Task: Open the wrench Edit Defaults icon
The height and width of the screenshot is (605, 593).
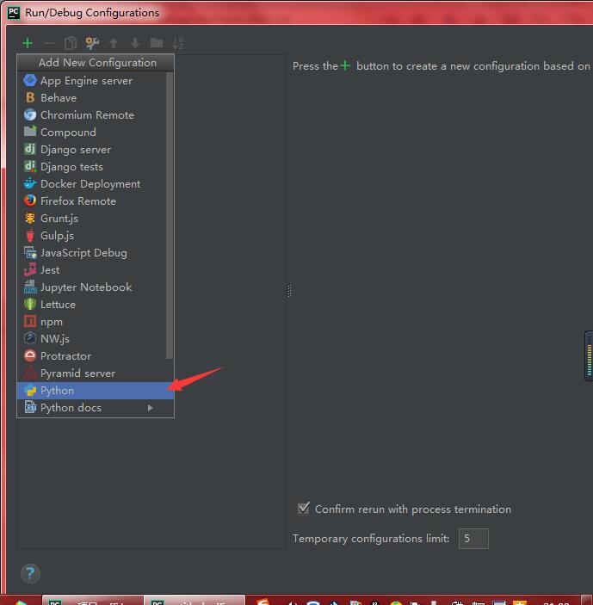Action: coord(92,43)
